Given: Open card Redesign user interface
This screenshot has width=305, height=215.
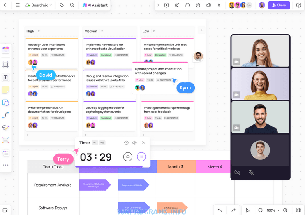Looking at the screenshot, I should pos(51,53).
